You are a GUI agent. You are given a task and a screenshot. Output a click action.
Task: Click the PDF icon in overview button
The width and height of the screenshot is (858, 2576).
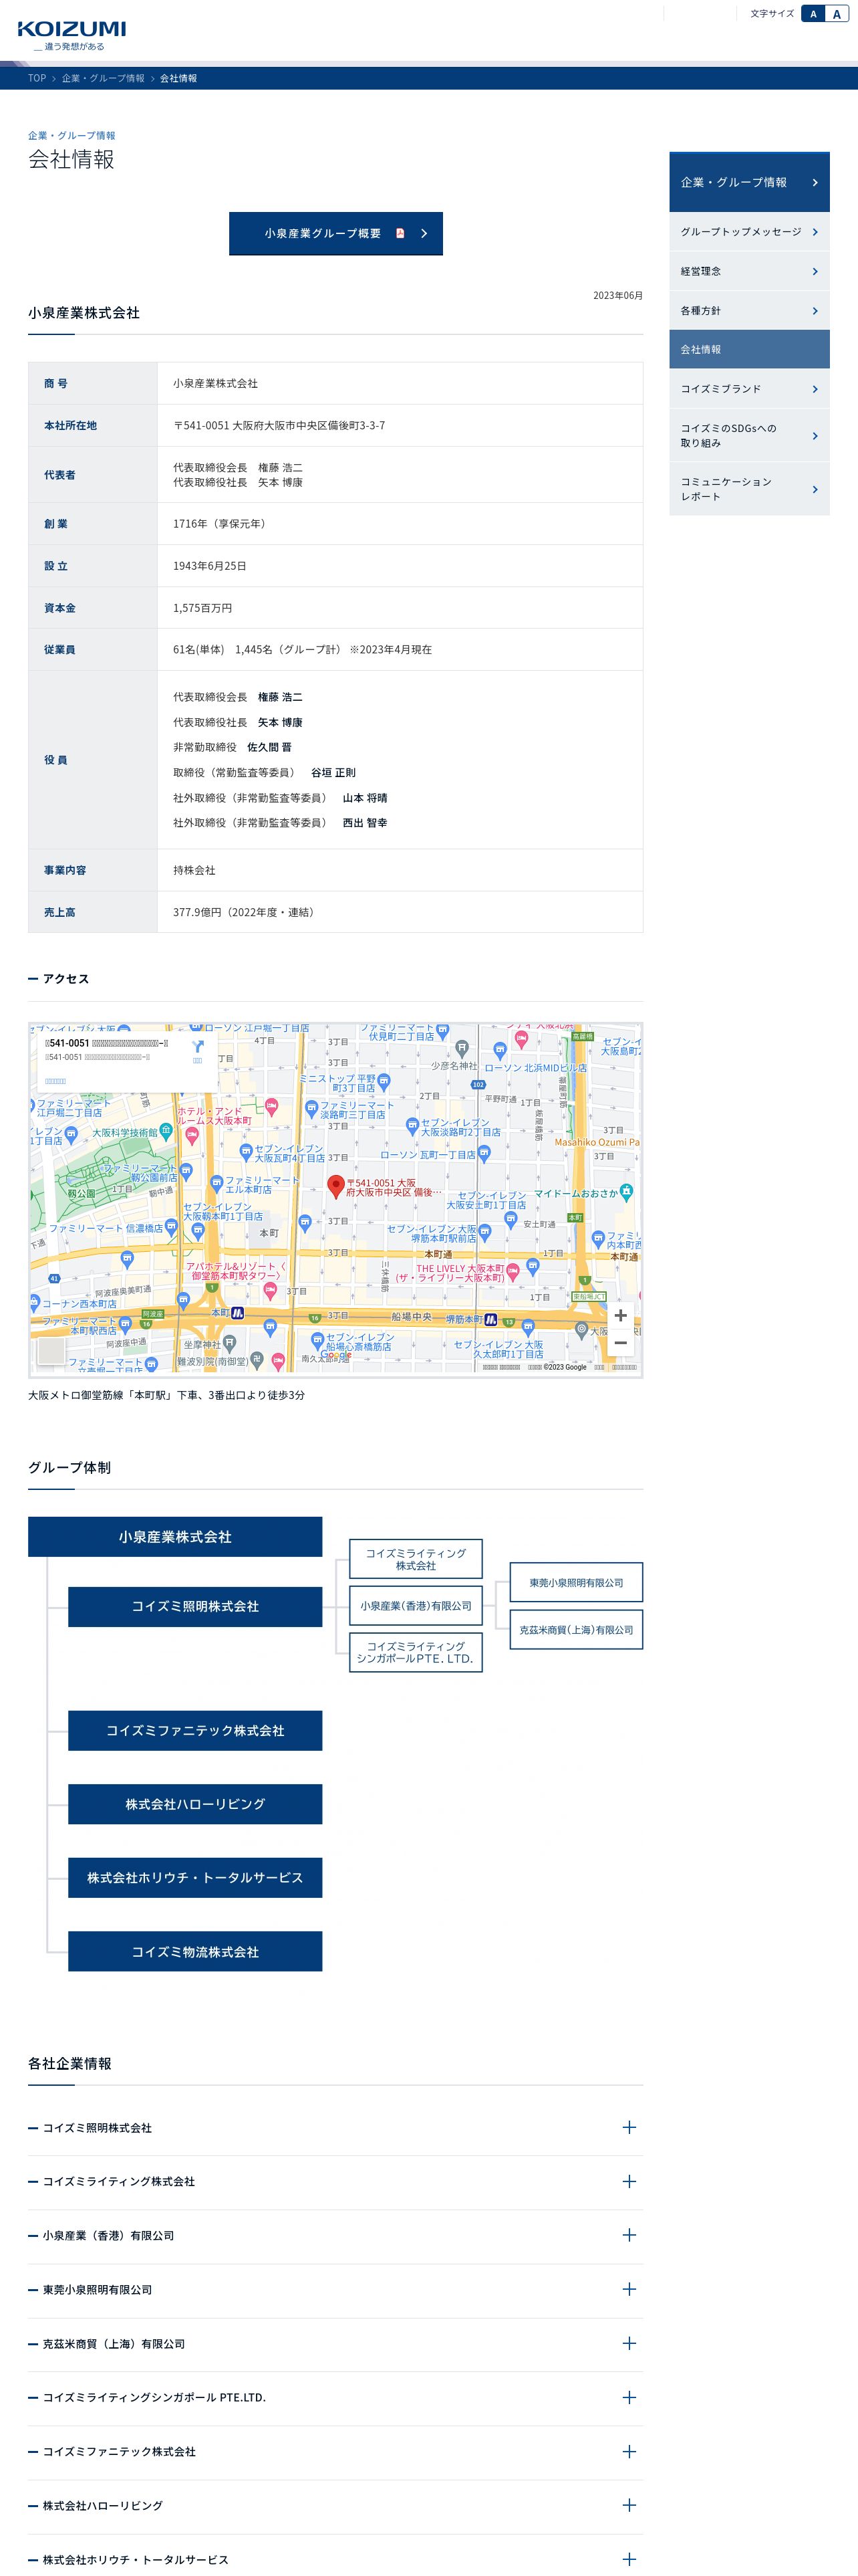pyautogui.click(x=400, y=233)
